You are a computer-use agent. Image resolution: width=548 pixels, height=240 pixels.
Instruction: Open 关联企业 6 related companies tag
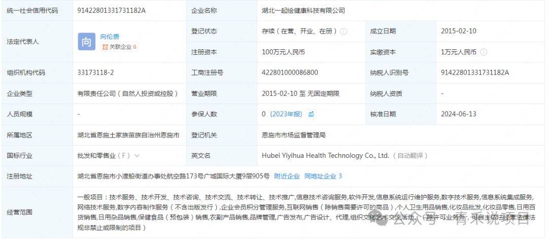click(119, 47)
